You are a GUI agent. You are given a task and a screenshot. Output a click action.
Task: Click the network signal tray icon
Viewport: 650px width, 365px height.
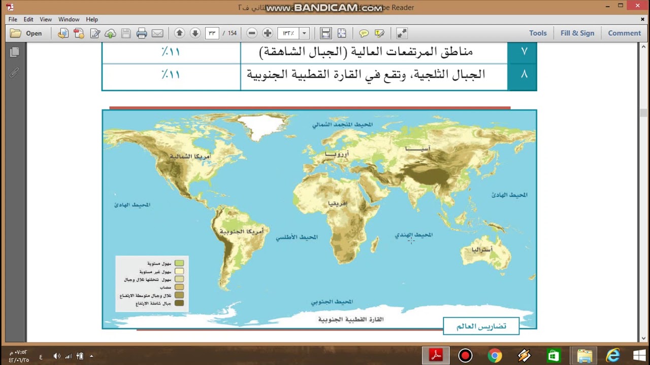pyautogui.click(x=68, y=356)
